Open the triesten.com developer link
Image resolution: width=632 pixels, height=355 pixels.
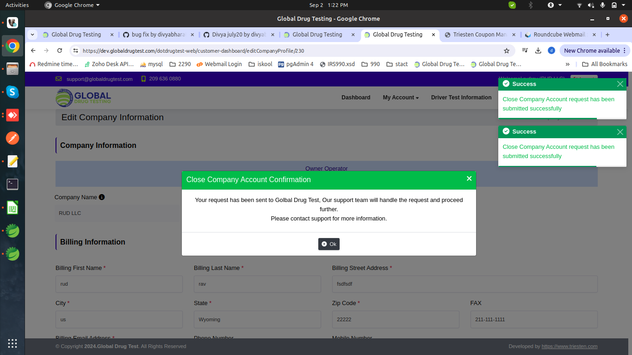[570, 346]
